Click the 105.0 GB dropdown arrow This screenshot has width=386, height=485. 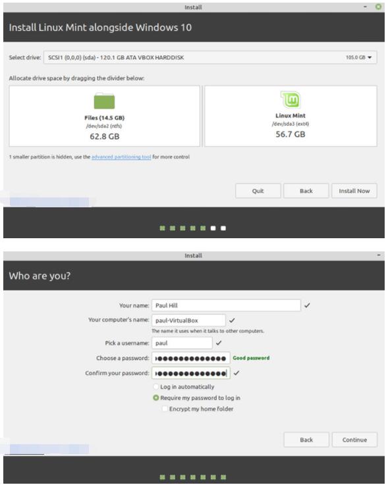point(370,57)
